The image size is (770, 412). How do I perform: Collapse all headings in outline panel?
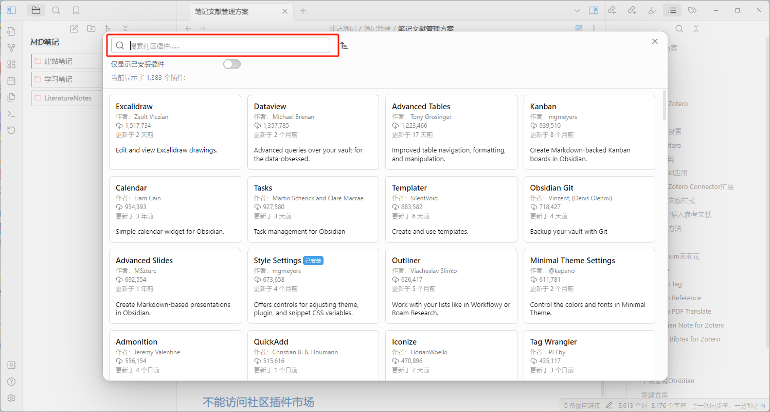click(x=696, y=29)
